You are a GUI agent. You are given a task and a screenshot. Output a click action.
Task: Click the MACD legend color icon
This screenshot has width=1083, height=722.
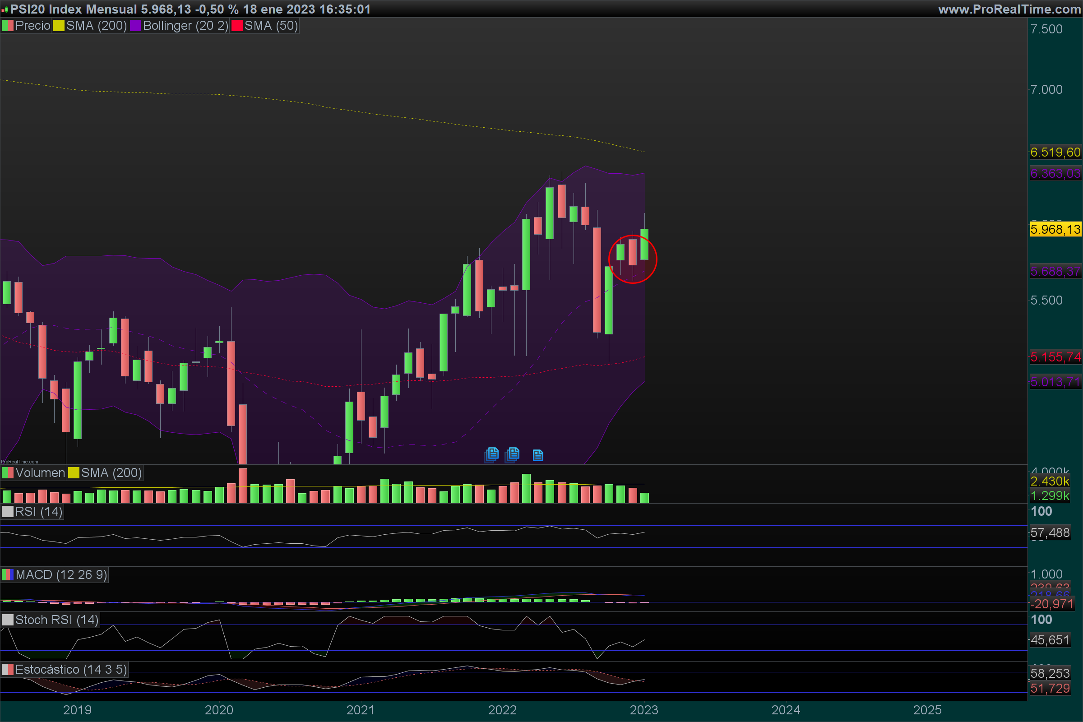[8, 574]
